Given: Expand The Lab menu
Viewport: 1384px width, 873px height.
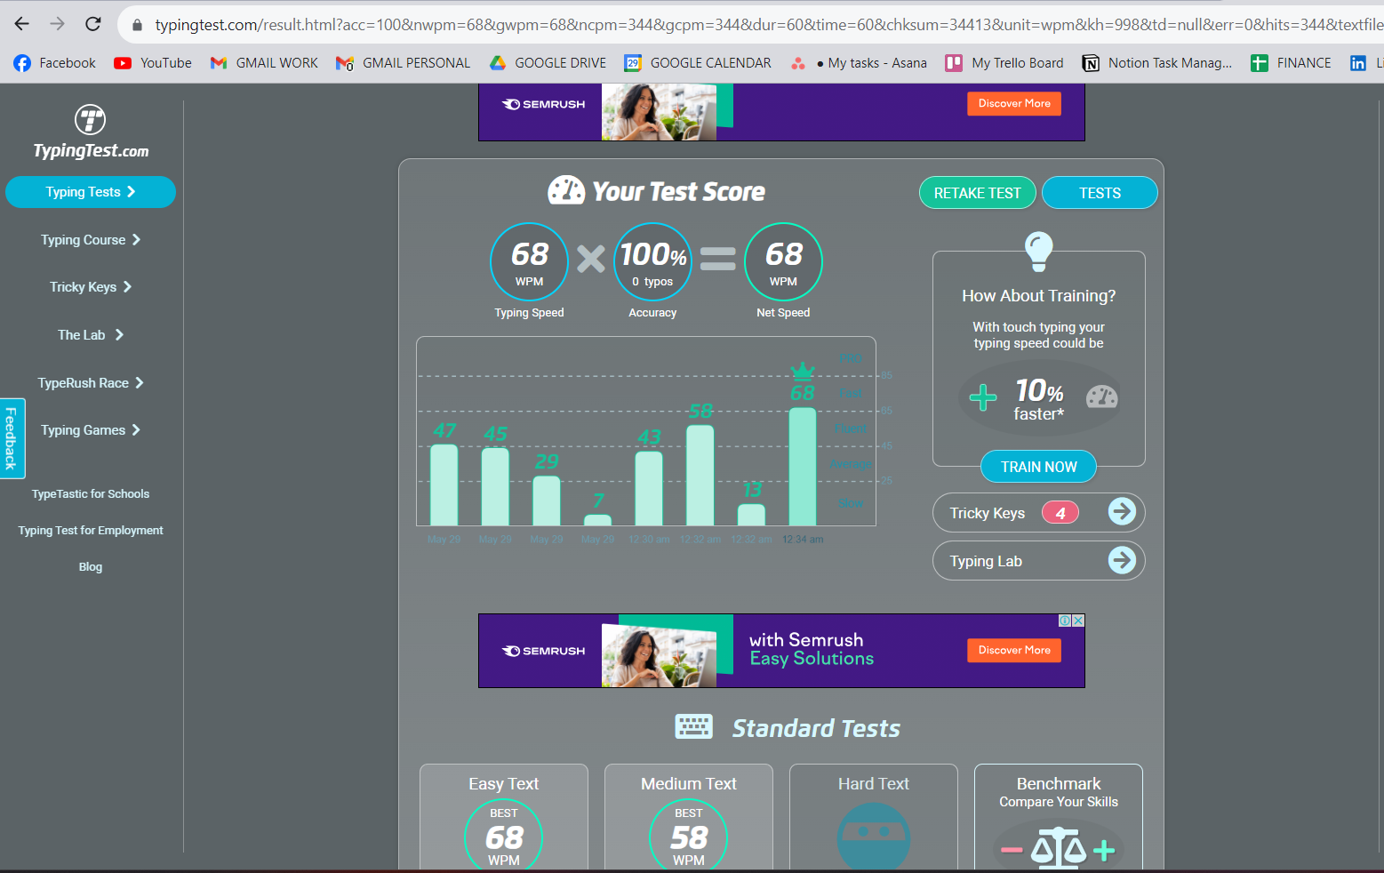Looking at the screenshot, I should (91, 335).
